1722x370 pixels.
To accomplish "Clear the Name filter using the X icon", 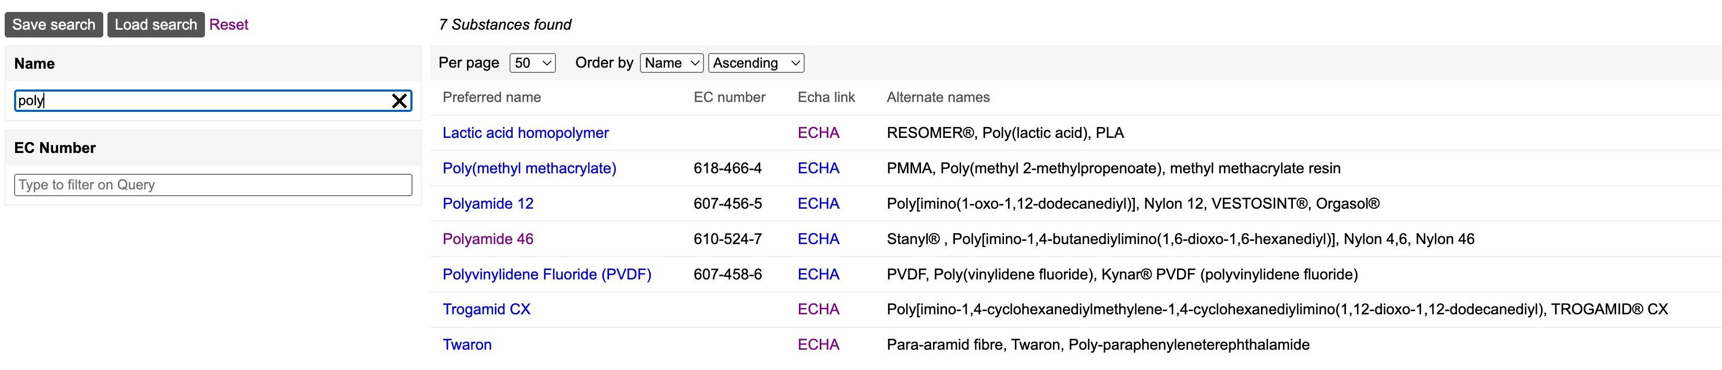I will [400, 101].
